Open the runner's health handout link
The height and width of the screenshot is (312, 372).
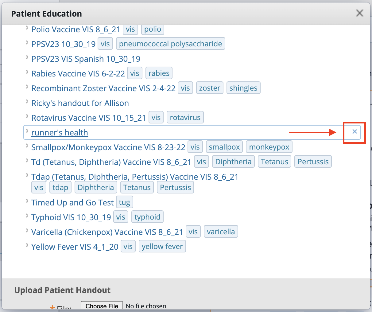coord(60,132)
